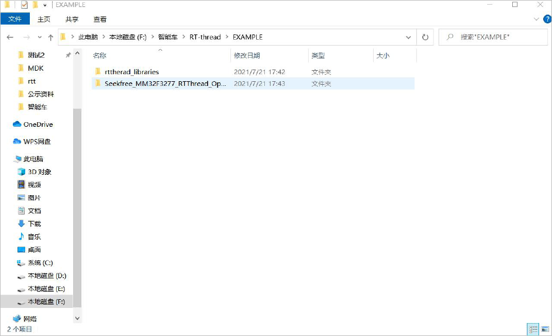Image resolution: width=552 pixels, height=336 pixels.
Task: Switch to details view icon
Action: (x=533, y=330)
